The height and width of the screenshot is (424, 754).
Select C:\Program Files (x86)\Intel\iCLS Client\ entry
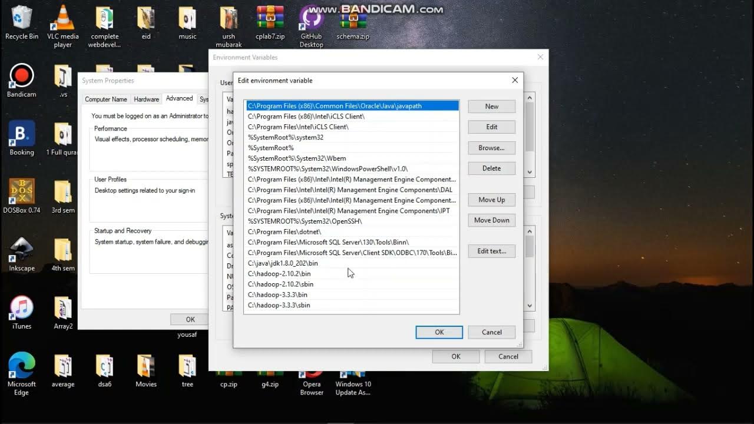(352, 117)
